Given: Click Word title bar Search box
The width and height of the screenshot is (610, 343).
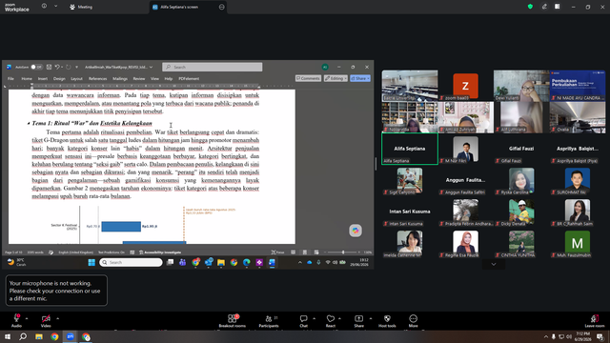Looking at the screenshot, I should (213, 67).
